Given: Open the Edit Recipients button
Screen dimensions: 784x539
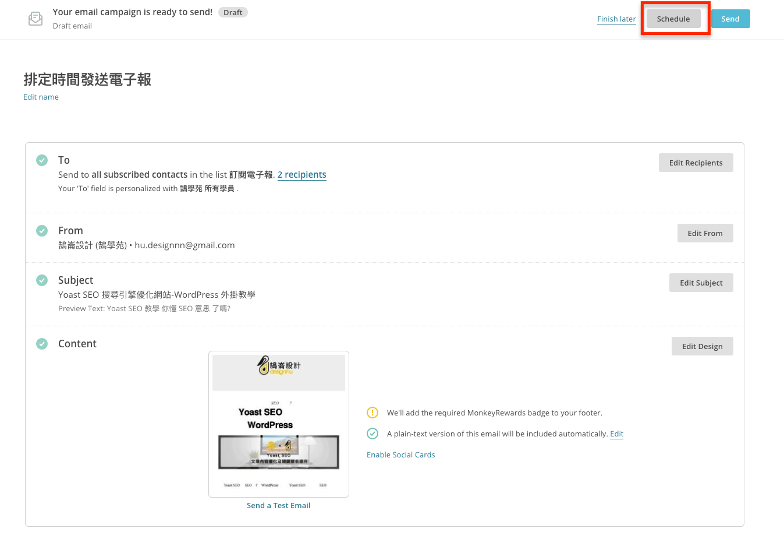Looking at the screenshot, I should tap(696, 163).
